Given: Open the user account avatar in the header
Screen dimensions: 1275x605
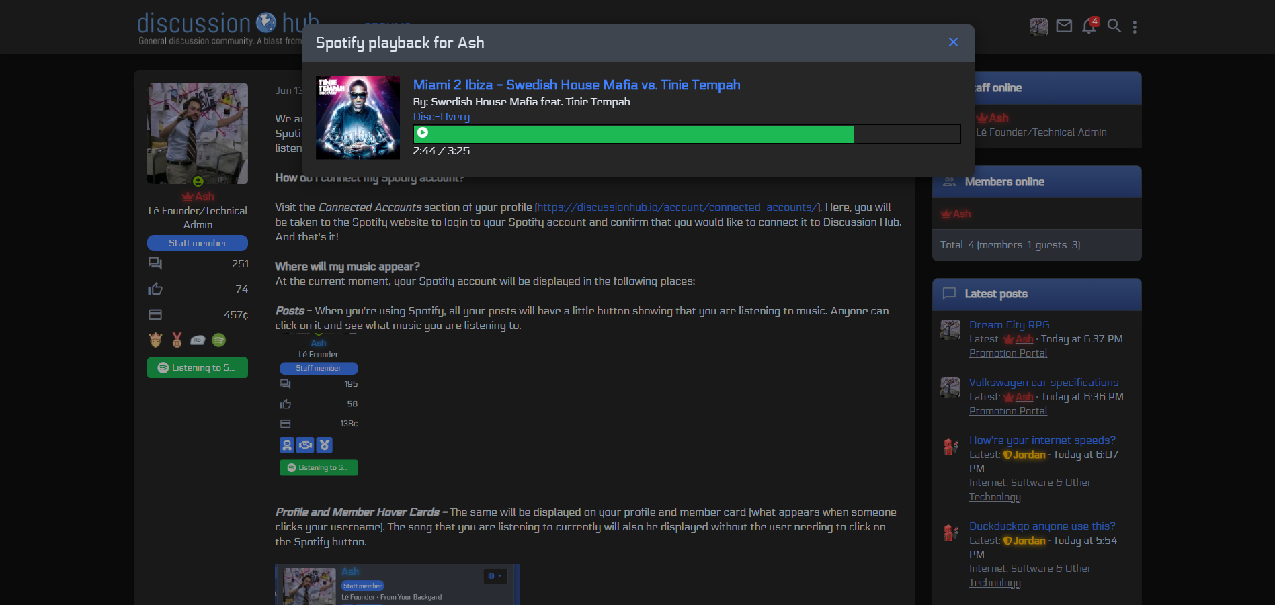Looking at the screenshot, I should (x=1038, y=27).
